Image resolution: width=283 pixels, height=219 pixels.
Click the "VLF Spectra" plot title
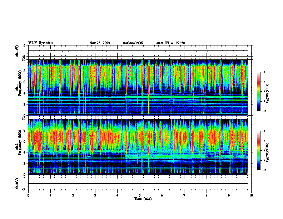(40, 43)
